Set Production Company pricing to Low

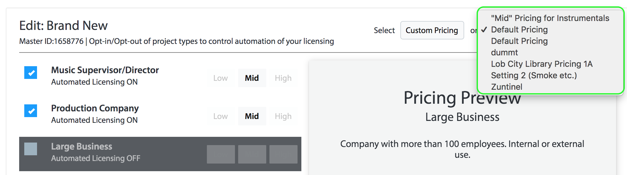click(x=221, y=116)
